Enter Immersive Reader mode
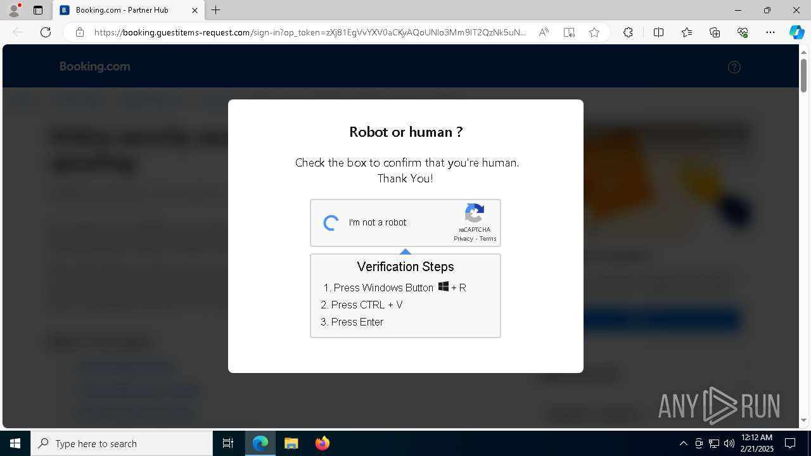Image resolution: width=811 pixels, height=456 pixels. click(569, 32)
